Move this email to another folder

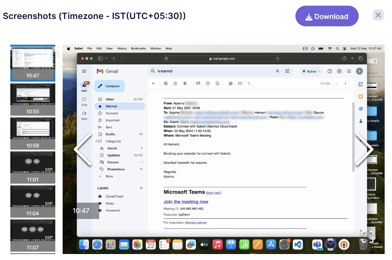point(230,84)
